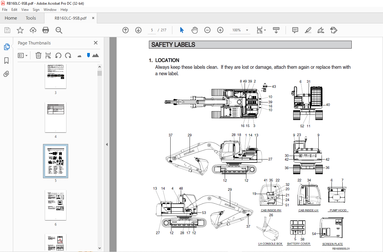Open the Edit menu
The image size is (383, 252).
[14, 10]
